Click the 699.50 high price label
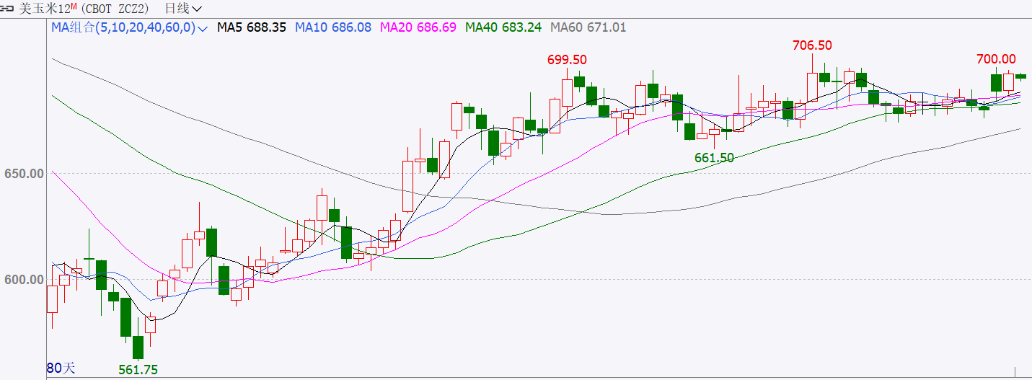This screenshot has height=380, width=1032. pos(567,60)
